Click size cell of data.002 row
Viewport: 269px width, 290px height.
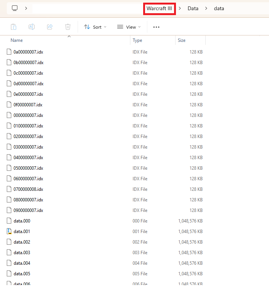pos(190,242)
